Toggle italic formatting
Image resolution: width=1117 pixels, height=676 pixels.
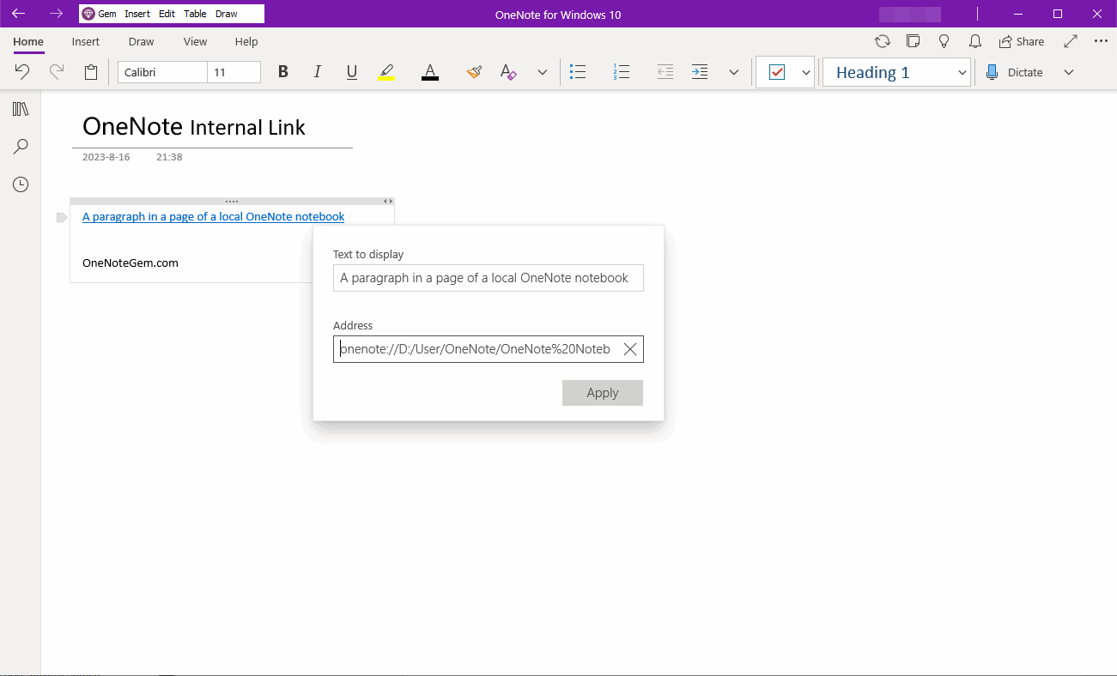[x=318, y=72]
